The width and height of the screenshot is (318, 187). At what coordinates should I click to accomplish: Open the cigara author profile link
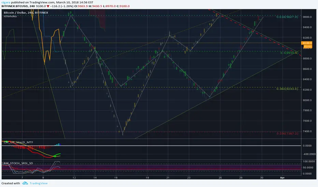(6, 2)
